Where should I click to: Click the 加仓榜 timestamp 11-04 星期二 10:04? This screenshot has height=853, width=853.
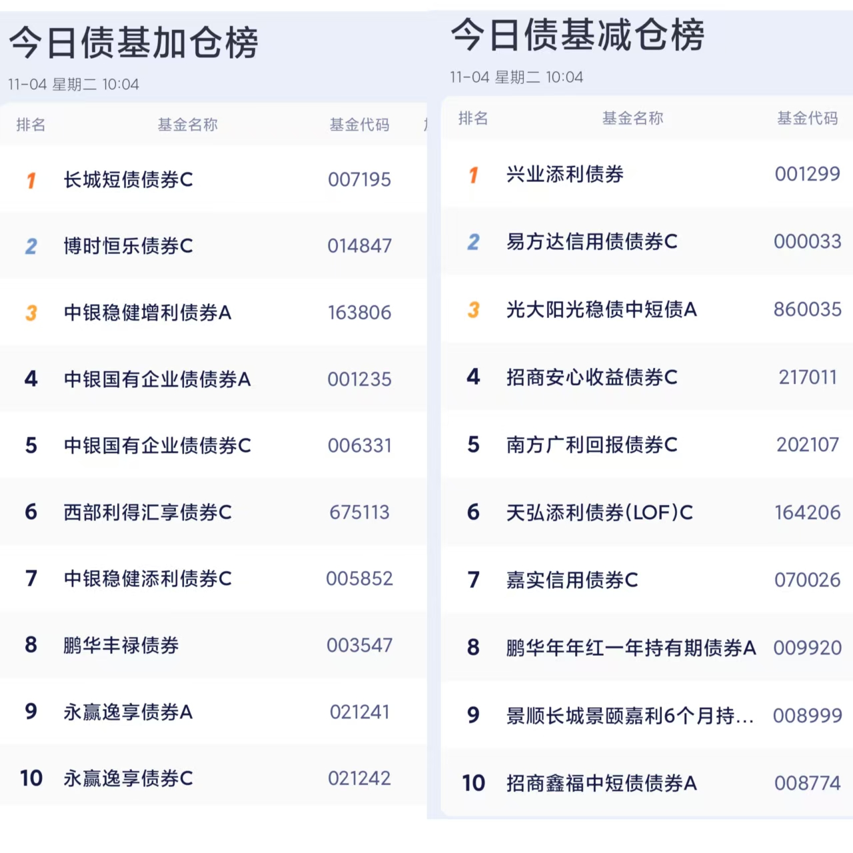click(x=73, y=85)
